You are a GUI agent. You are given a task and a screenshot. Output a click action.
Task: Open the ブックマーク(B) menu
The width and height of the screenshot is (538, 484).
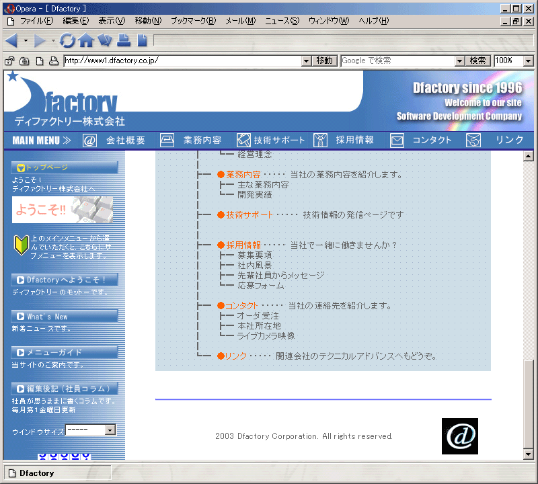194,22
